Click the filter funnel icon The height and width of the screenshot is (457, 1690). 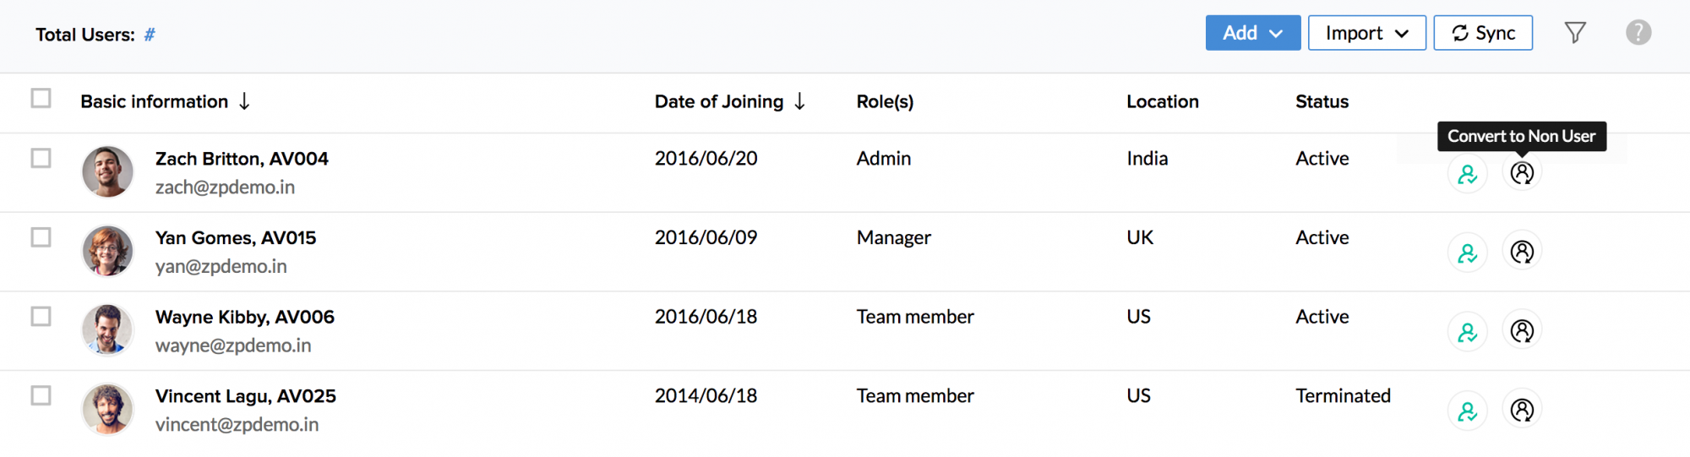click(1575, 33)
